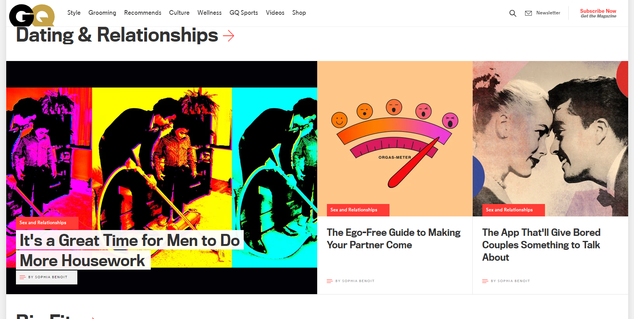The width and height of the screenshot is (634, 319).
Task: Click byline lines icon under Bored Couples article
Action: 485,281
